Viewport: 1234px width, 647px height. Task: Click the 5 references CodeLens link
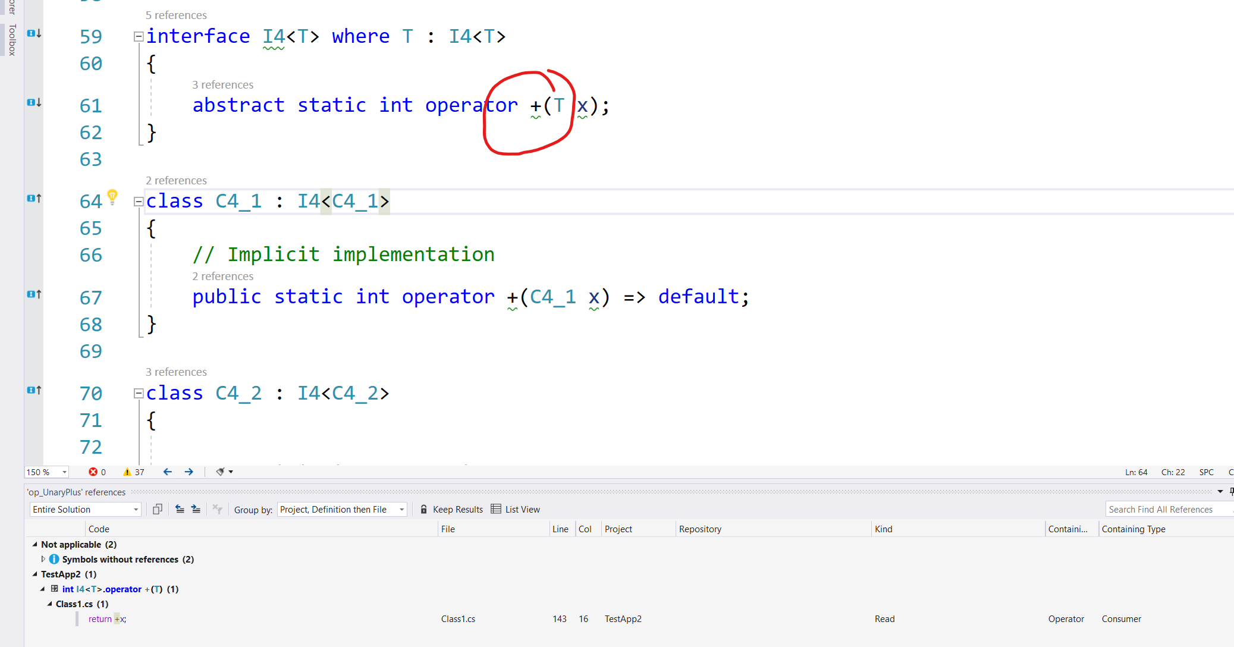coord(176,15)
